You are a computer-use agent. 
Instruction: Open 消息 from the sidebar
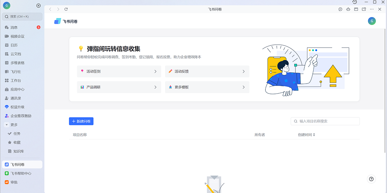[13, 27]
